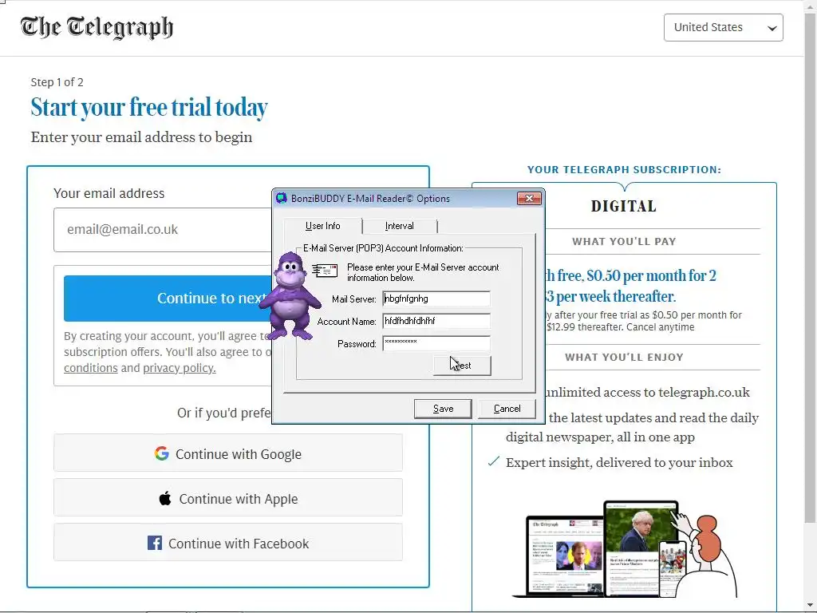Click the email address input field
The height and width of the screenshot is (613, 817).
pos(163,230)
